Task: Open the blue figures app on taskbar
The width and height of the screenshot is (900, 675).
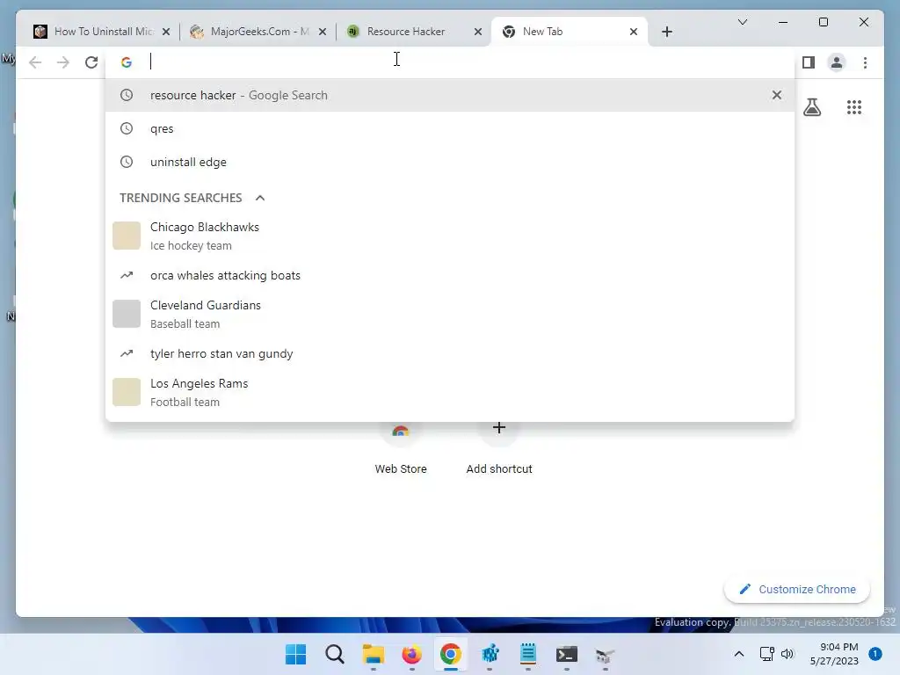Action: pos(490,654)
